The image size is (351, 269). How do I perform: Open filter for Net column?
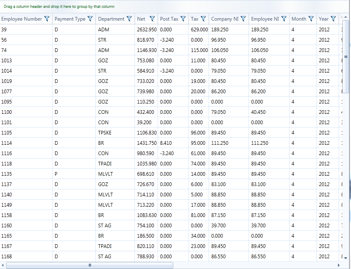click(152, 19)
